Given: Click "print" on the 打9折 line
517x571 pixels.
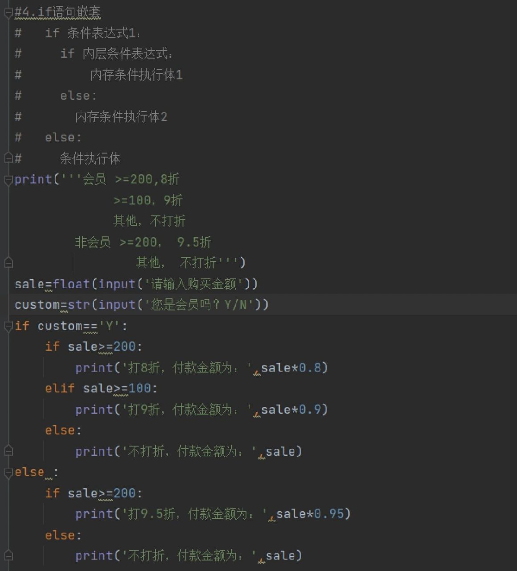Looking at the screenshot, I should click(94, 409).
